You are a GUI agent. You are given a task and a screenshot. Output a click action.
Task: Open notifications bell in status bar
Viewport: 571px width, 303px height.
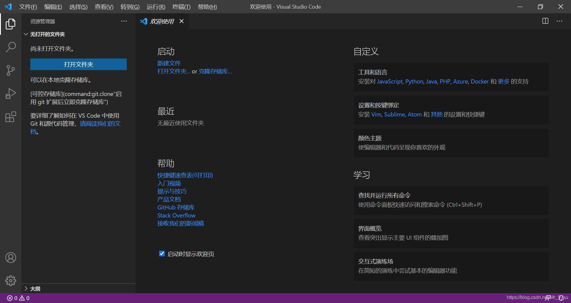tap(561, 298)
